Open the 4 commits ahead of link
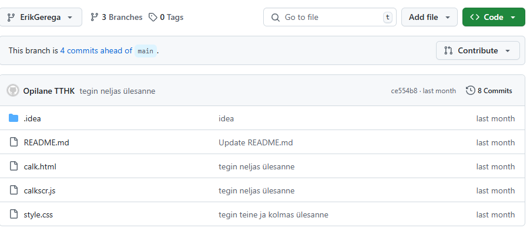 pyautogui.click(x=96, y=50)
